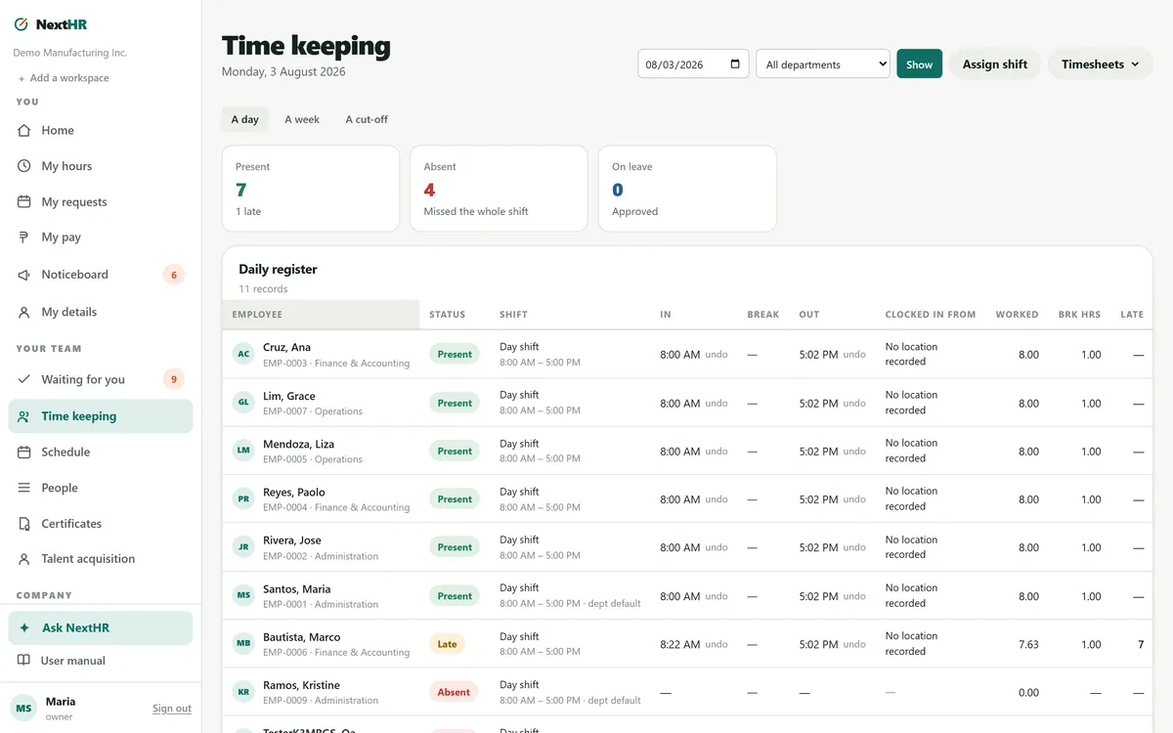
Task: Open the Home menu item
Action: pos(101,130)
